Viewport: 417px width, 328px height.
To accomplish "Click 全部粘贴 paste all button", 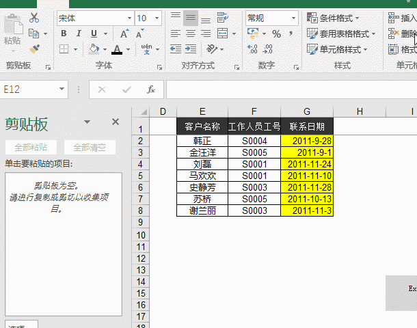I will click(x=31, y=147).
